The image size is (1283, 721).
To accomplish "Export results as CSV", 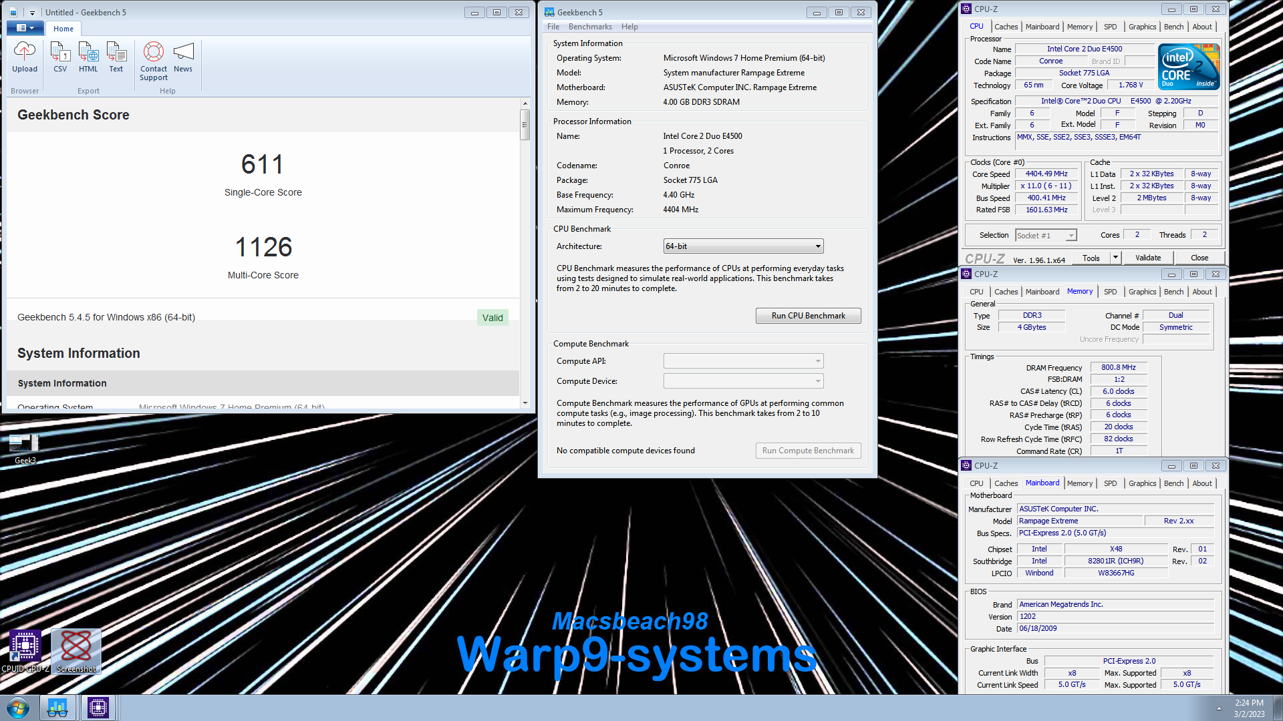I will (60, 57).
